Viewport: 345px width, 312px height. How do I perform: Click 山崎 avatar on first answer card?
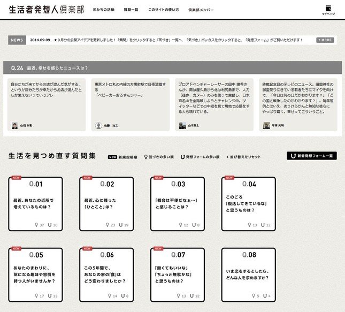click(x=15, y=126)
